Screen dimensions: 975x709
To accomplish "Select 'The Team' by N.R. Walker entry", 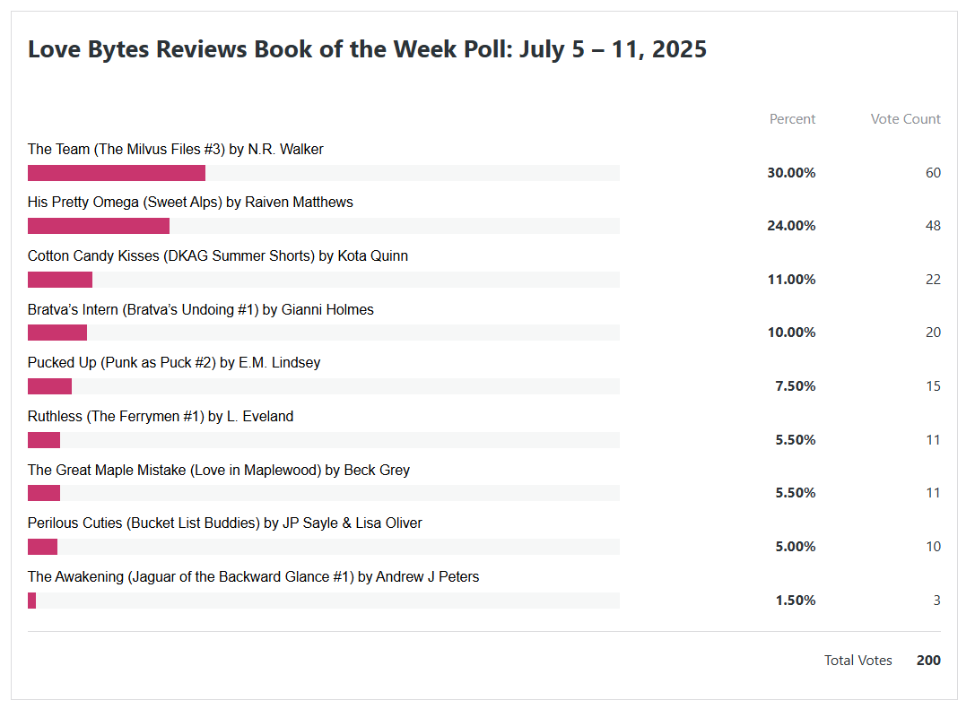I will coord(175,150).
